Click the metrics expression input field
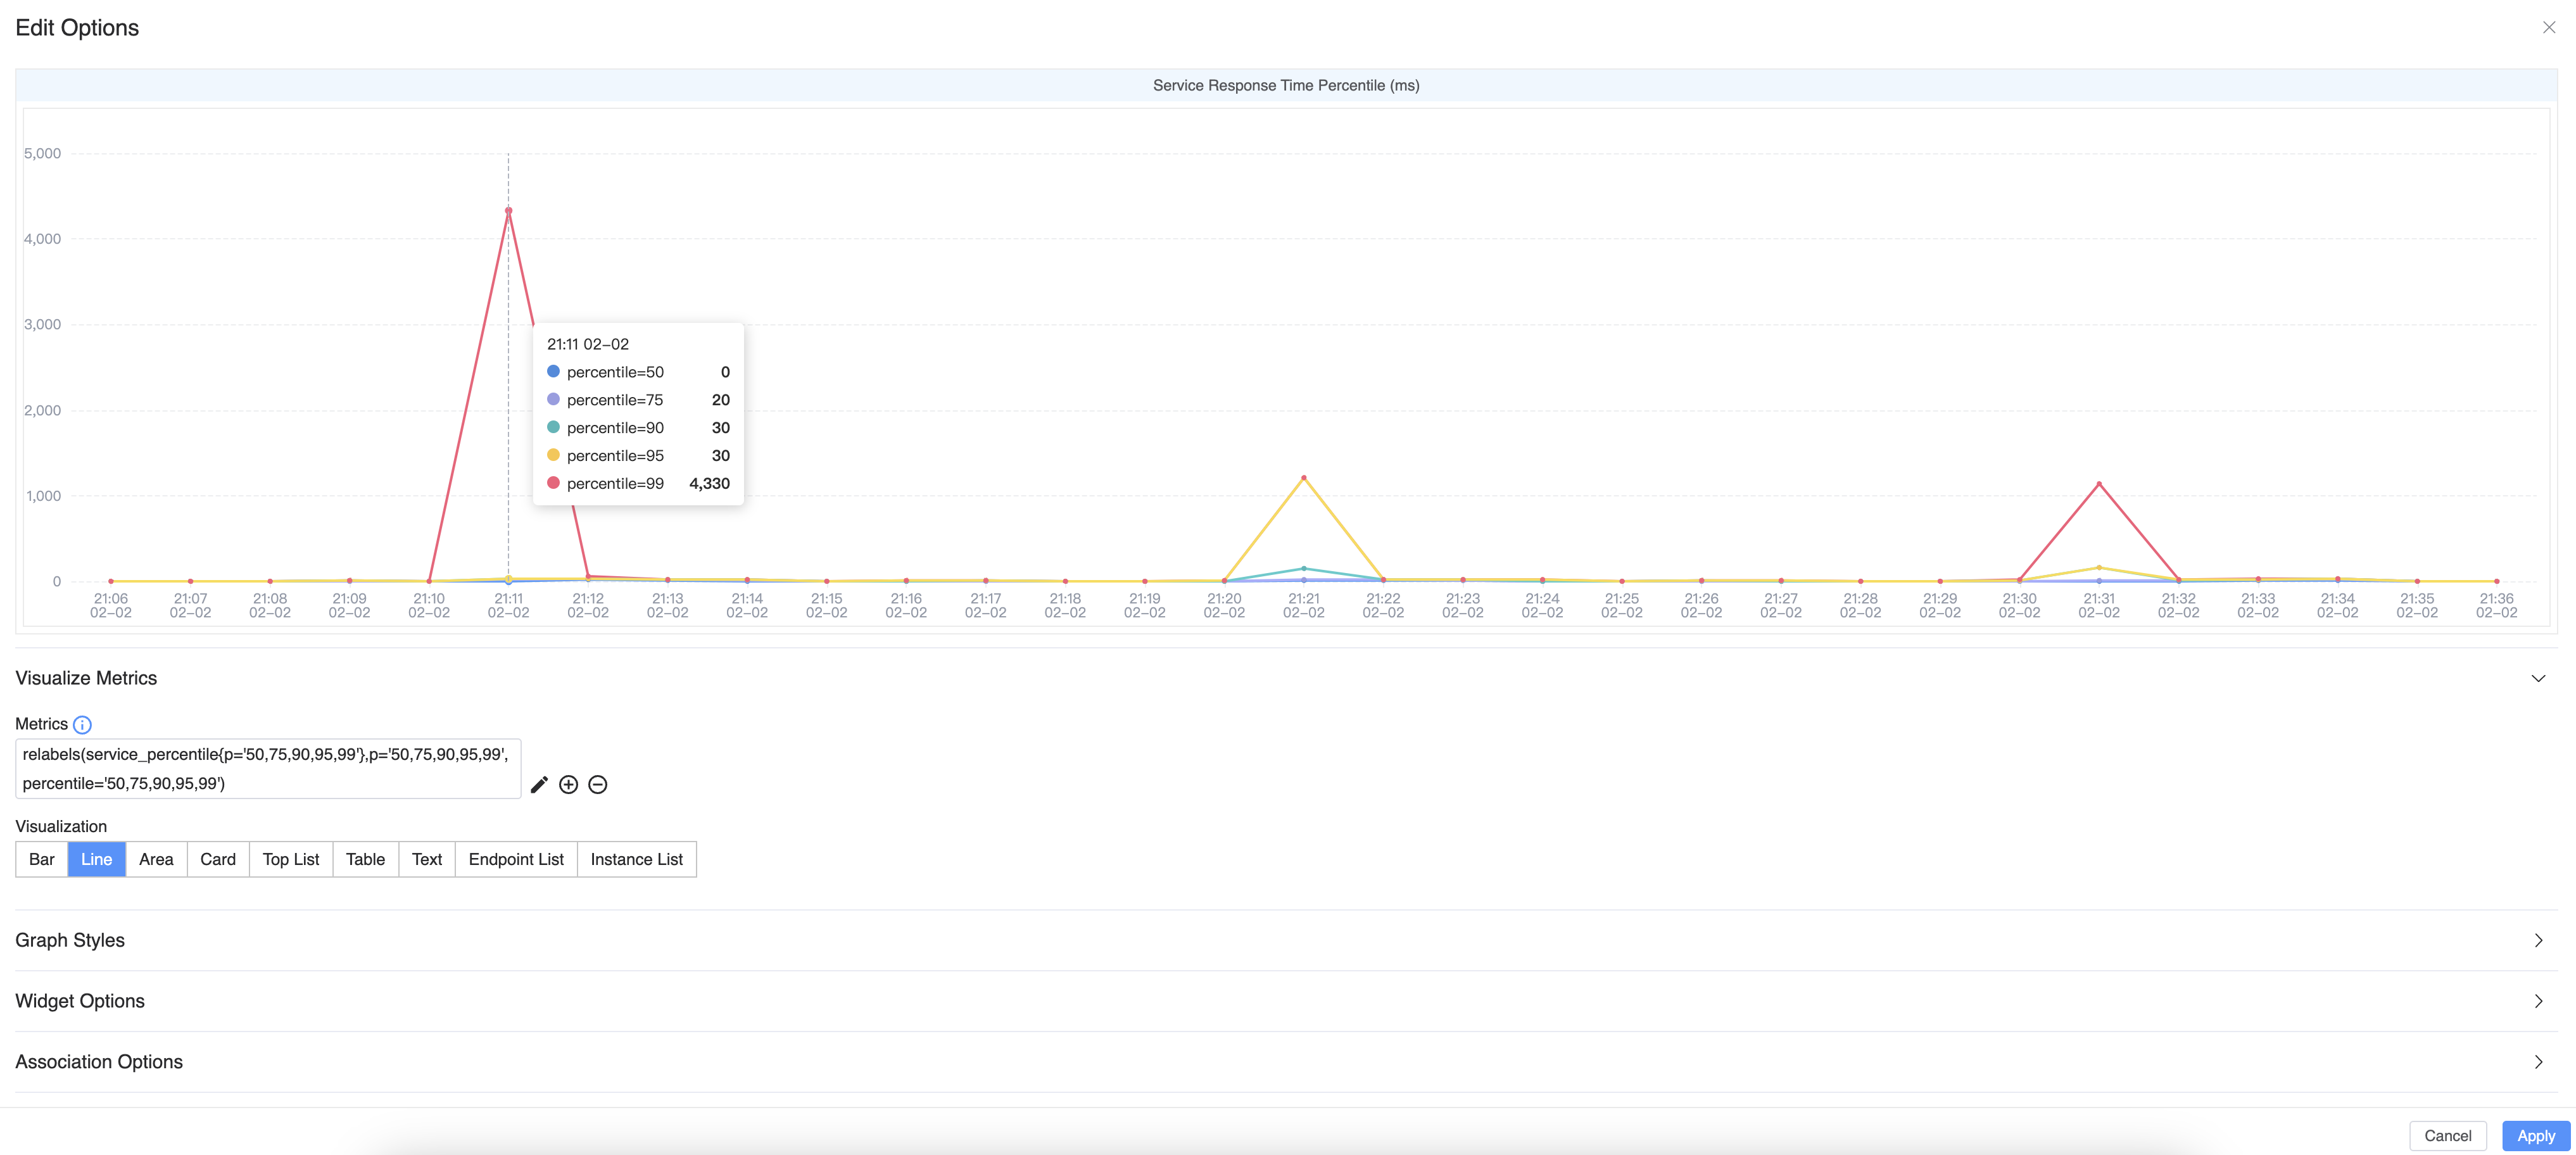This screenshot has height=1155, width=2576. pos(267,769)
